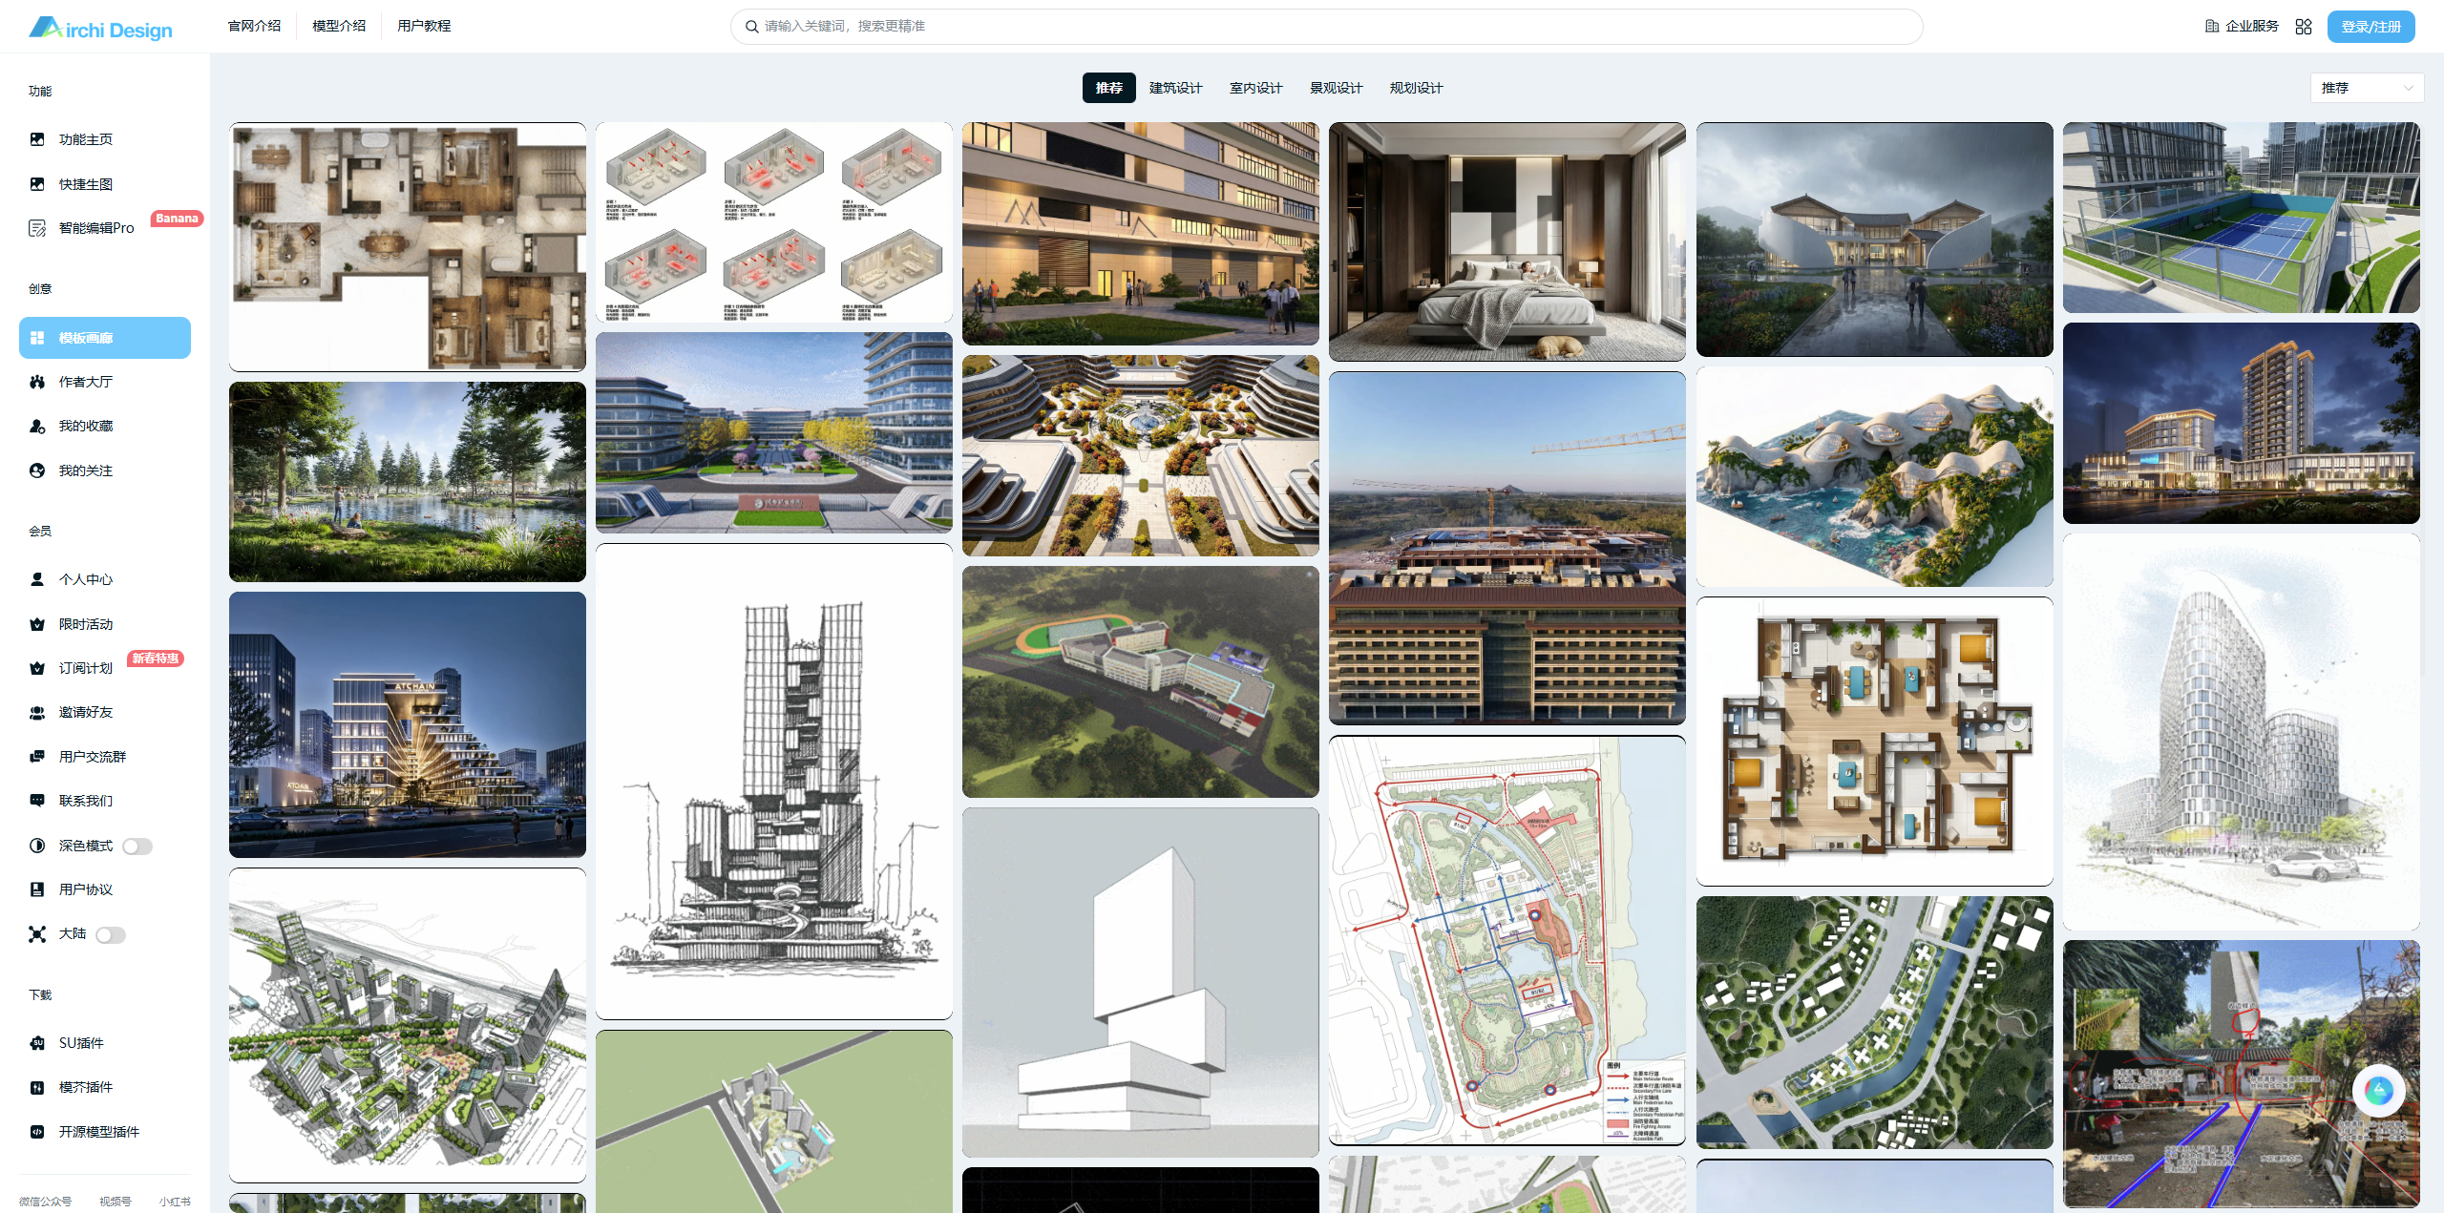Image resolution: width=2444 pixels, height=1213 pixels.
Task: Open 模型介绍 in top navigation
Action: point(339,26)
